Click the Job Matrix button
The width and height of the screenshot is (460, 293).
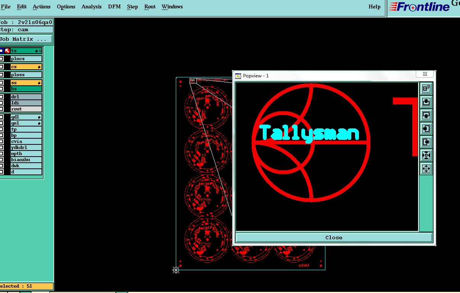tap(26, 39)
